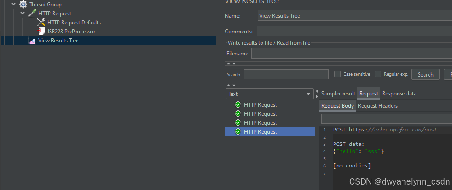Select HTTP Request Defaults element

[x=74, y=22]
